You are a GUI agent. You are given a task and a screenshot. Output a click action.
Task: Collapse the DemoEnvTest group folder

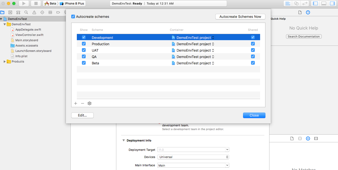tap(5, 24)
